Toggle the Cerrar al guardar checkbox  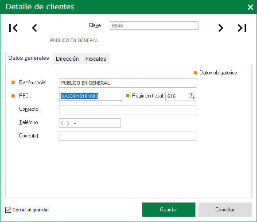point(8,210)
